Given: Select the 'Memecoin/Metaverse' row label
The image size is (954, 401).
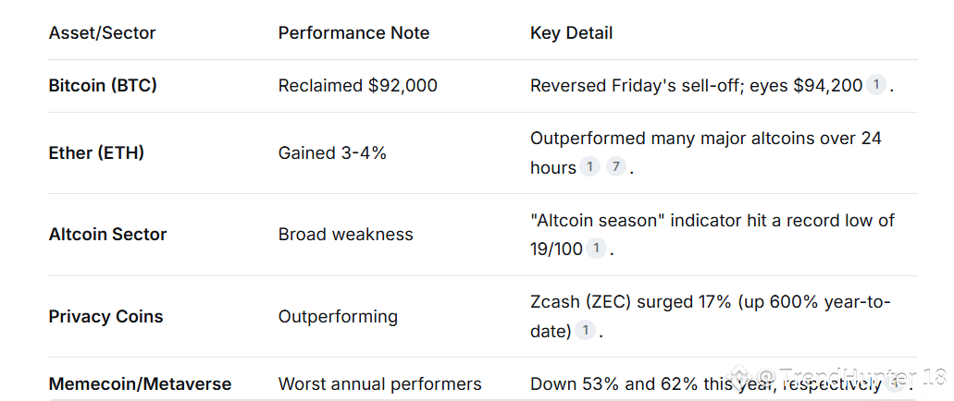Looking at the screenshot, I should (x=140, y=383).
